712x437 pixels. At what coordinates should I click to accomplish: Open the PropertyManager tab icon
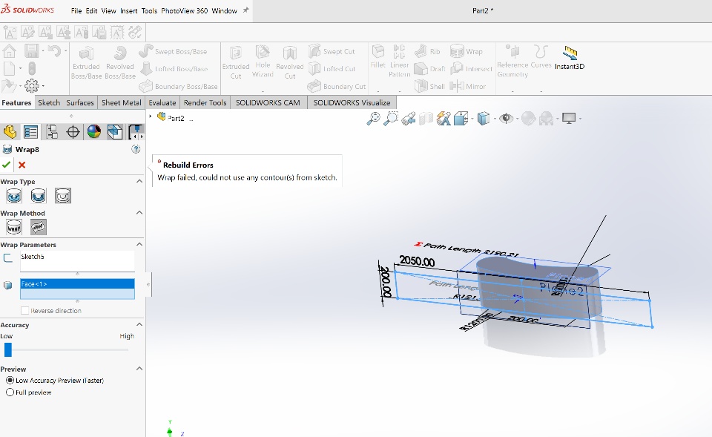tap(30, 132)
